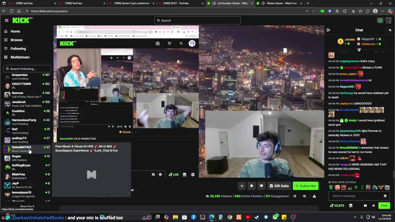Screen dimensions: 395x222
Task: Bookmark this page with star icon
Action: [x=314, y=11]
